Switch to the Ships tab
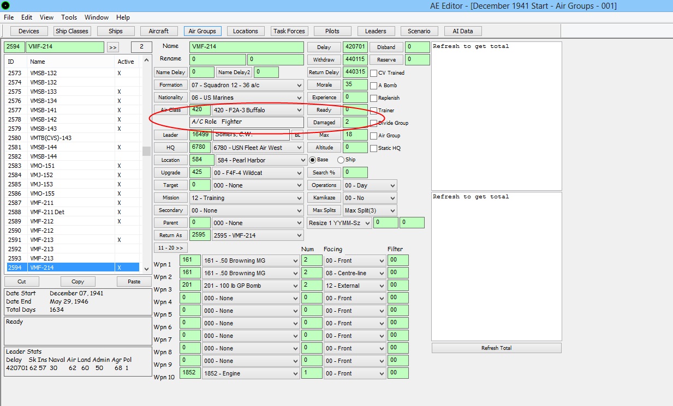Screen dimensions: 673x406 point(116,31)
